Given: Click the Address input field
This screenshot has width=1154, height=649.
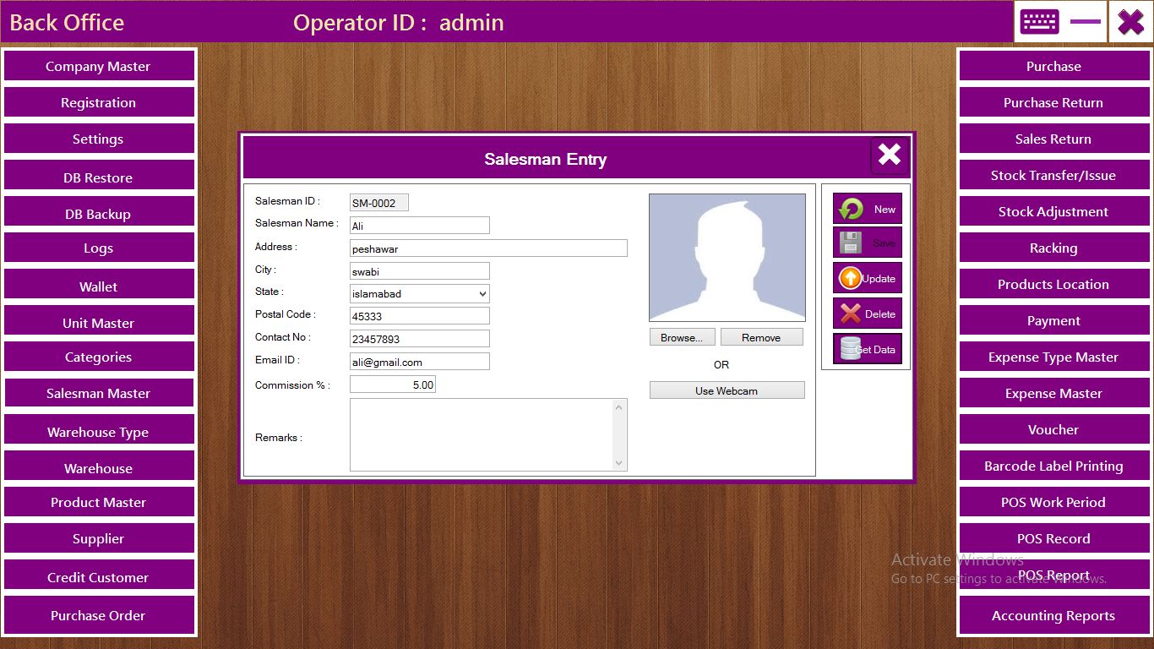Looking at the screenshot, I should click(488, 248).
